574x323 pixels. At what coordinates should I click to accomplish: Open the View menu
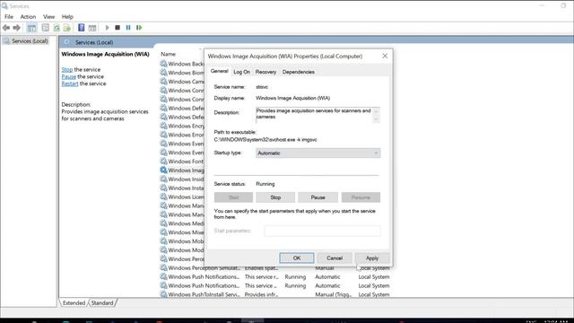point(48,17)
